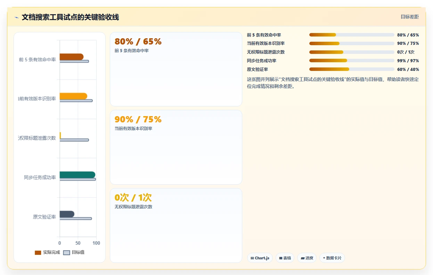
Task: Toggle the 实际完成 legend color box
Action: tap(38, 252)
